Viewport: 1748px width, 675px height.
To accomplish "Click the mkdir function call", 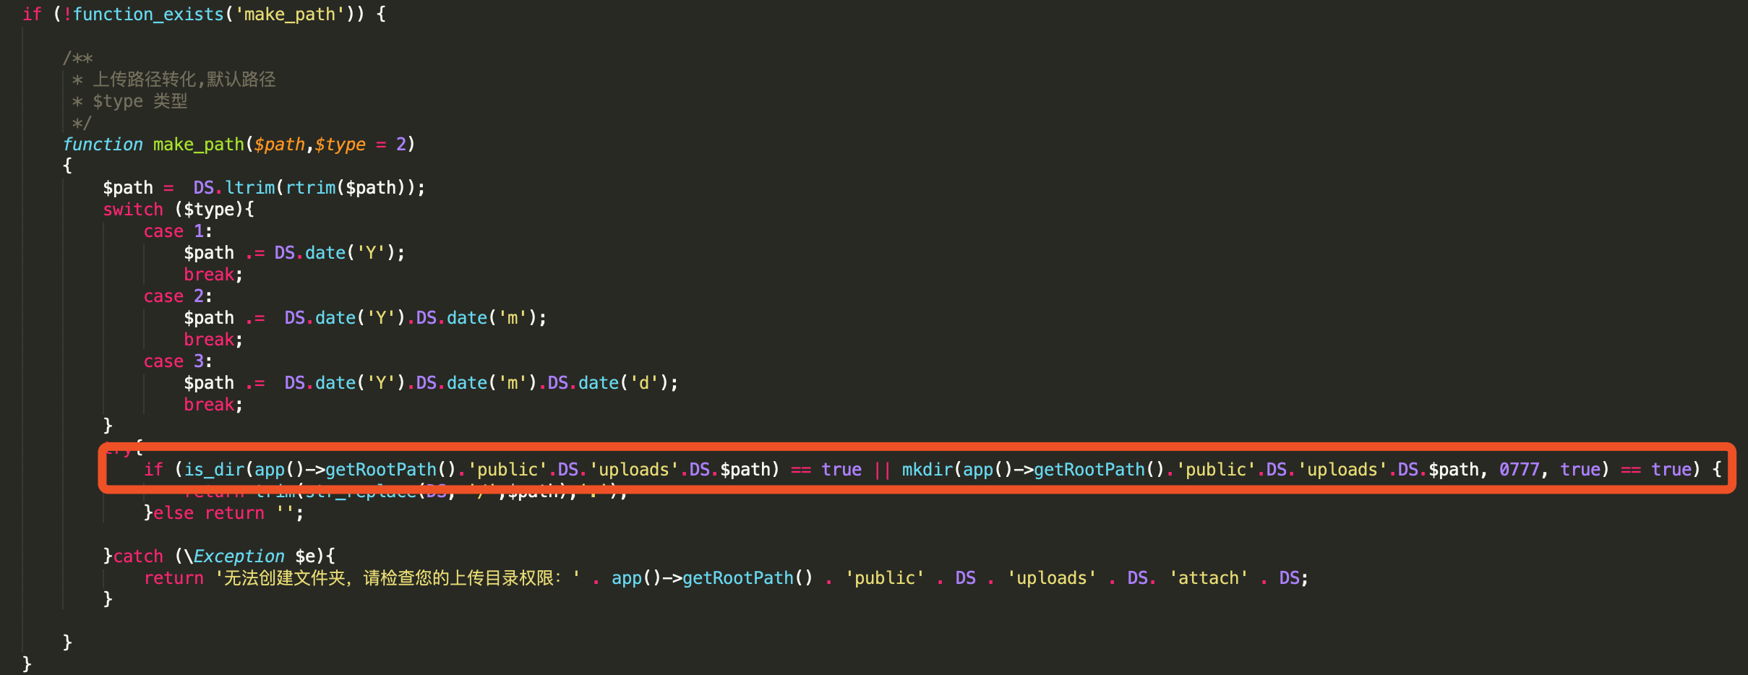I will tap(927, 470).
